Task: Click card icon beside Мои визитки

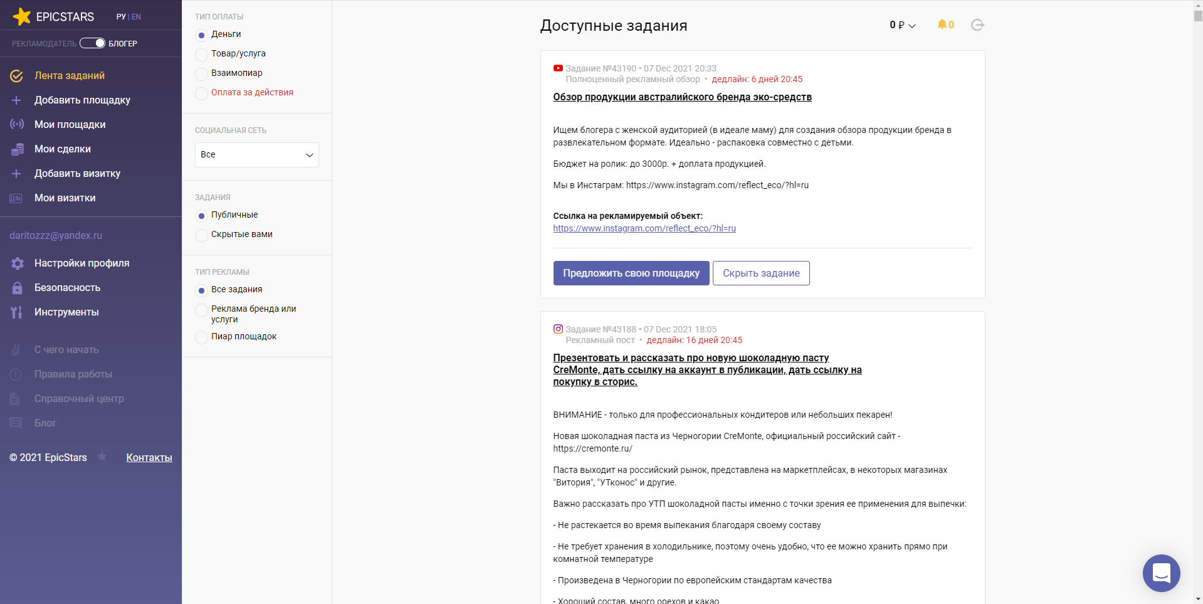Action: click(x=16, y=198)
